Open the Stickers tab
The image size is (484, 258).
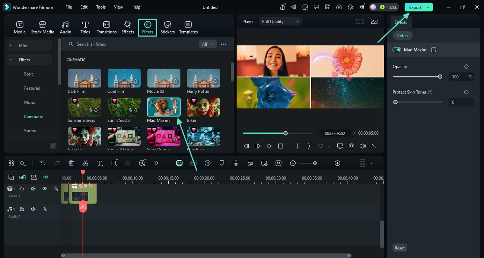click(x=168, y=28)
